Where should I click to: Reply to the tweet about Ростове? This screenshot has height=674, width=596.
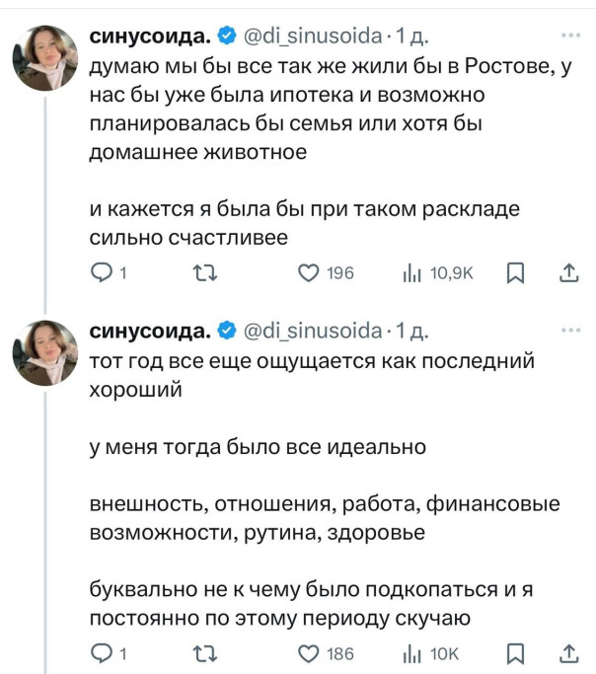click(101, 274)
